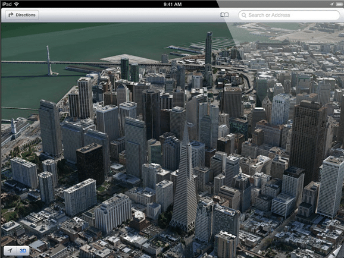Click the turn arrow icon beside Directions
The image size is (344, 258).
(x=11, y=15)
